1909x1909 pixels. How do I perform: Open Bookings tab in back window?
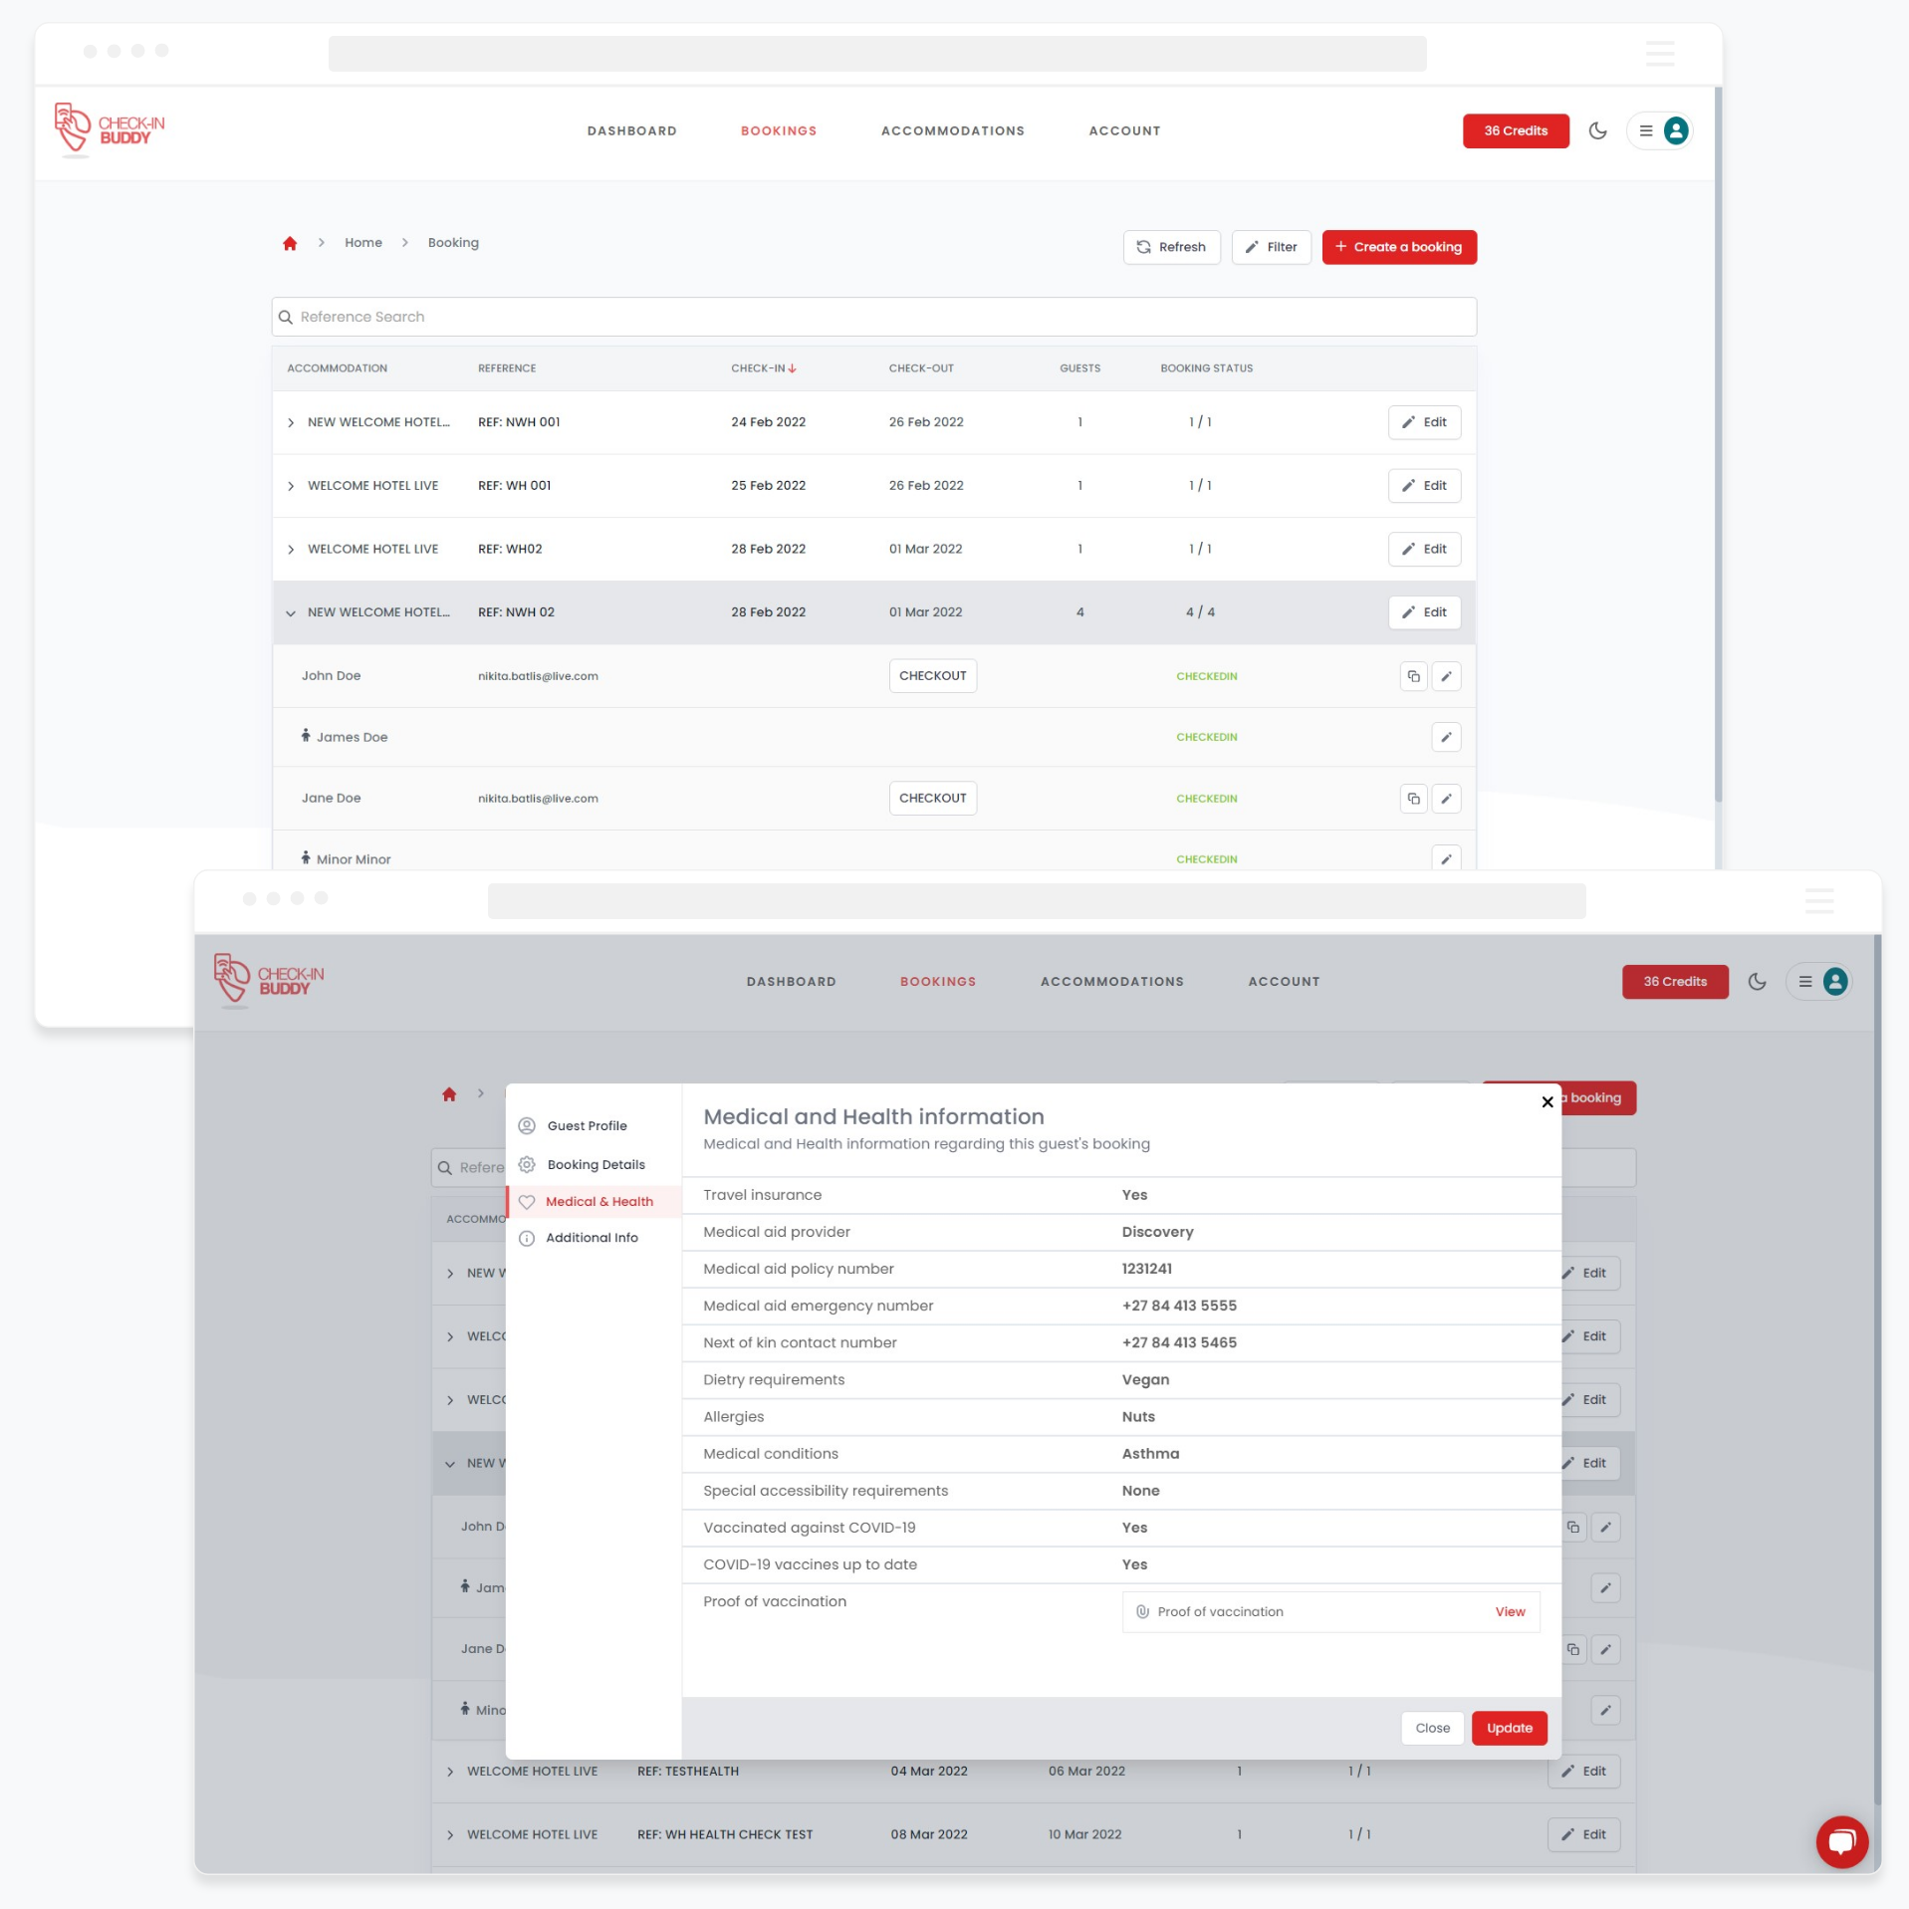coord(779,131)
